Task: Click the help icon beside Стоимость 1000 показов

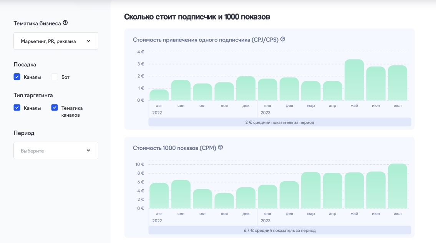Action: click(x=220, y=147)
